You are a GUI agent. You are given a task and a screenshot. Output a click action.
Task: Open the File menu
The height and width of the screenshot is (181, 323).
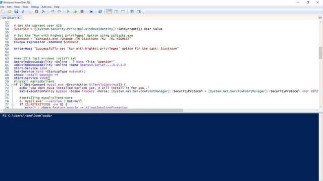[x=2, y=7]
